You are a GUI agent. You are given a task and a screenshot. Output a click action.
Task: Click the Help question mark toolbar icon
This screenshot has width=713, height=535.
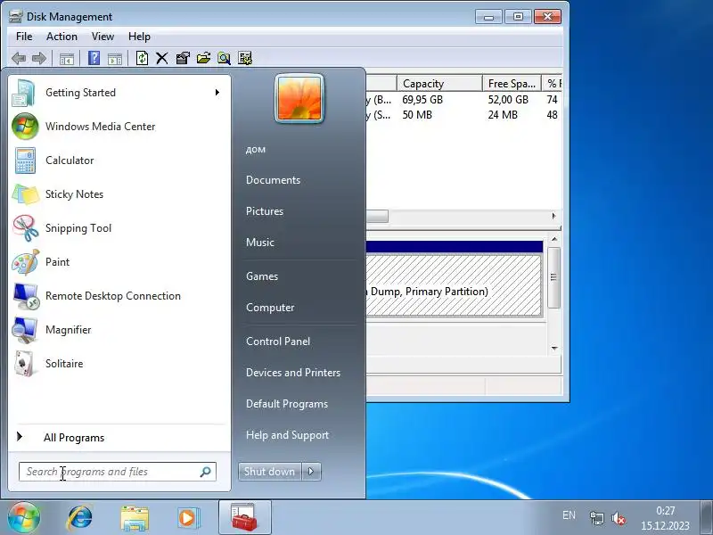coord(94,58)
